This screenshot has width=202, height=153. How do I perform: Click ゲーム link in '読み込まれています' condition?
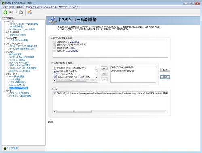tap(57, 70)
